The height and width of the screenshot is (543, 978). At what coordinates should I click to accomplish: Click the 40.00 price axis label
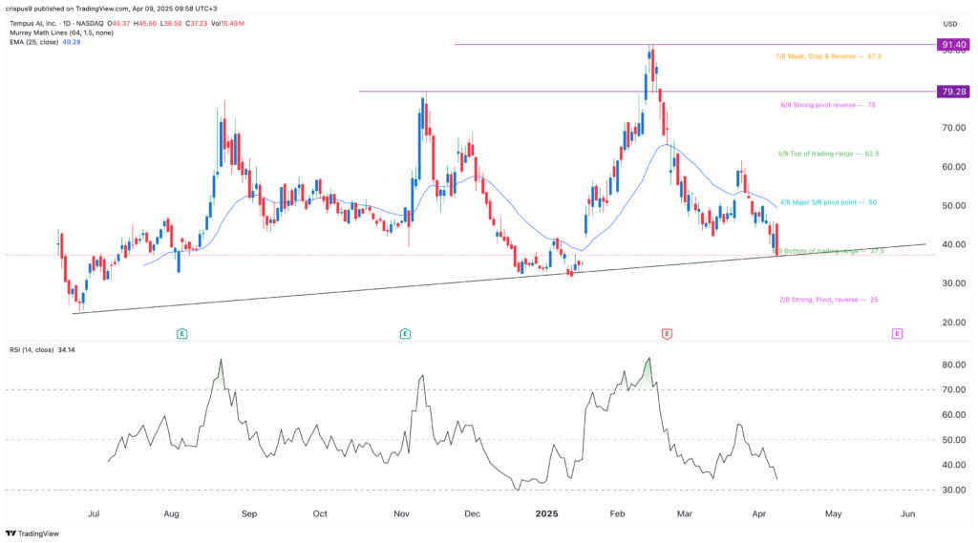(x=954, y=244)
